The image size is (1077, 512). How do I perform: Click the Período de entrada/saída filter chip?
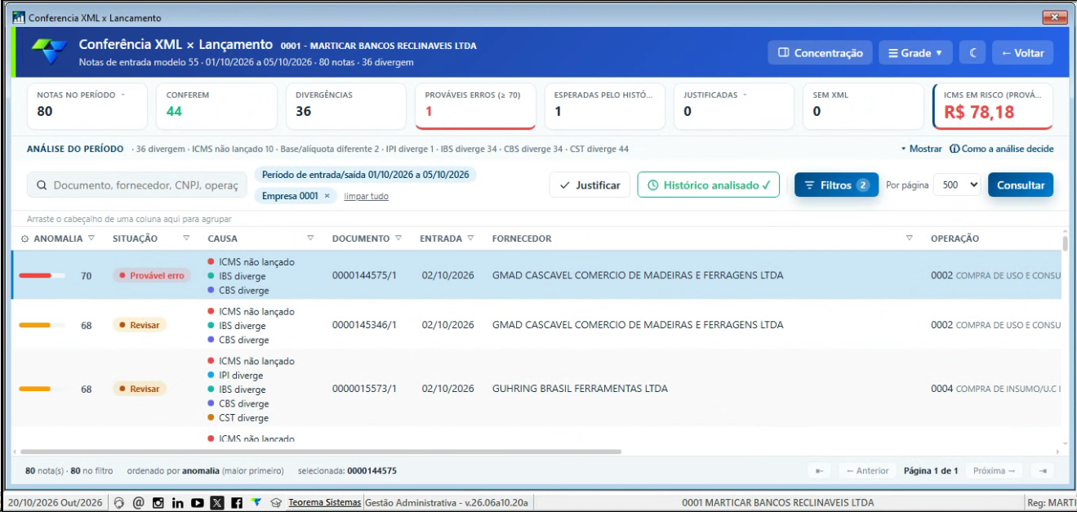pos(365,175)
